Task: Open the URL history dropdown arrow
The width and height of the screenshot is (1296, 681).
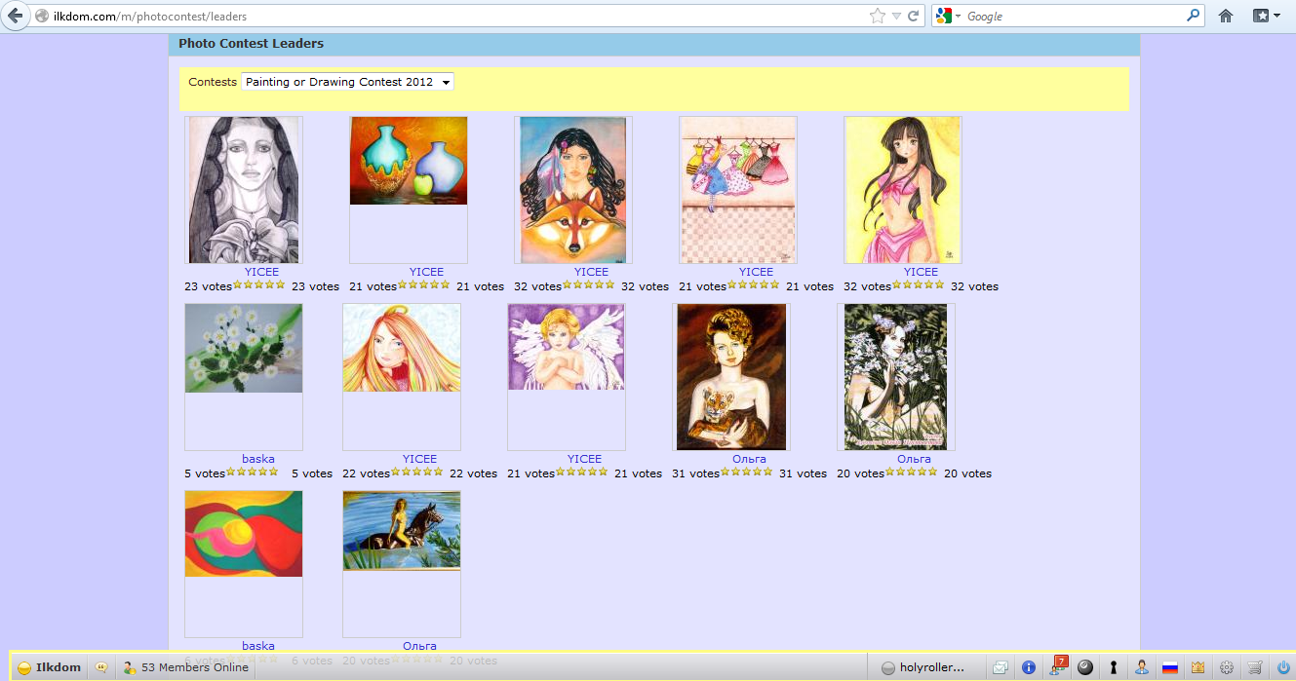Action: pos(896,17)
